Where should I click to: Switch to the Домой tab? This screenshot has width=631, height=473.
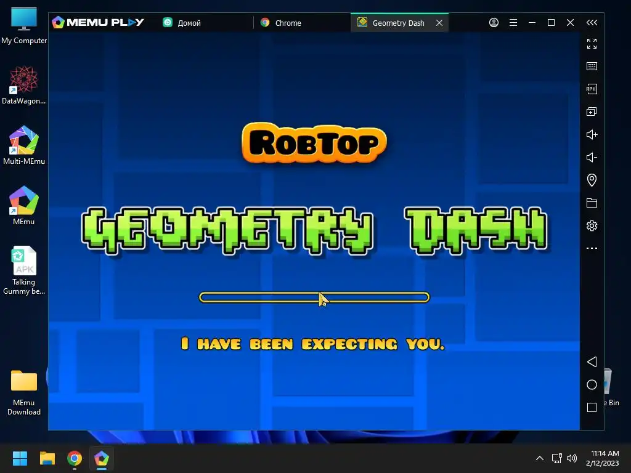coord(205,23)
